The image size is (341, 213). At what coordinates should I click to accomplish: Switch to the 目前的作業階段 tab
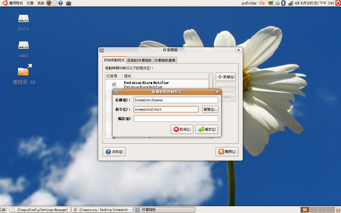point(140,60)
